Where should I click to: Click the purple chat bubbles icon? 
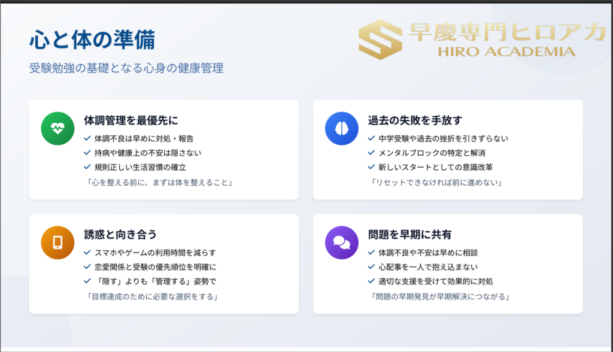[x=340, y=242]
